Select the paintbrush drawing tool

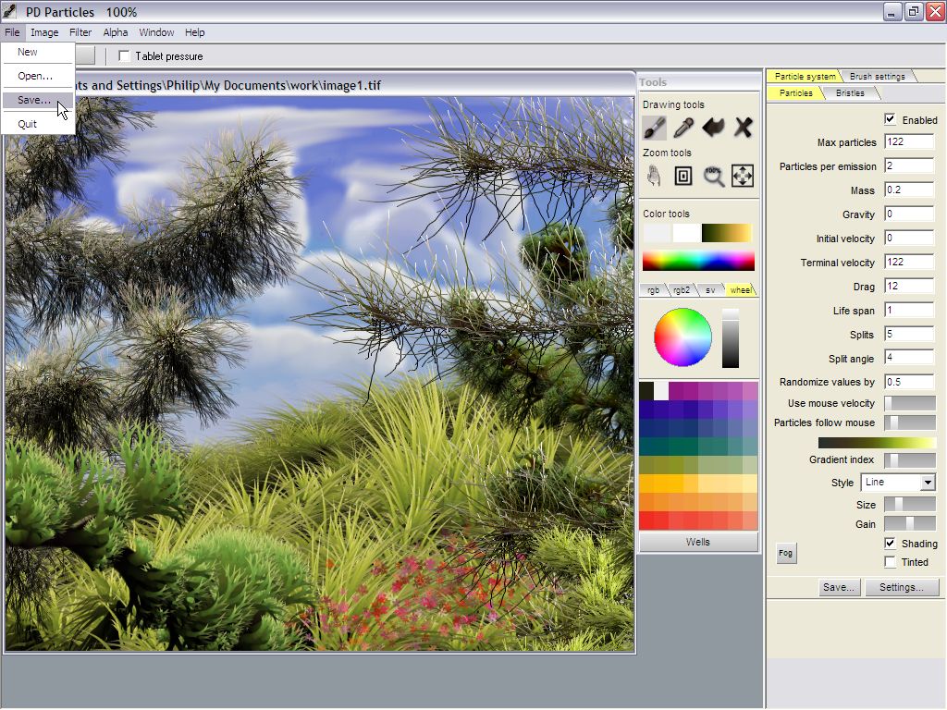tap(655, 128)
